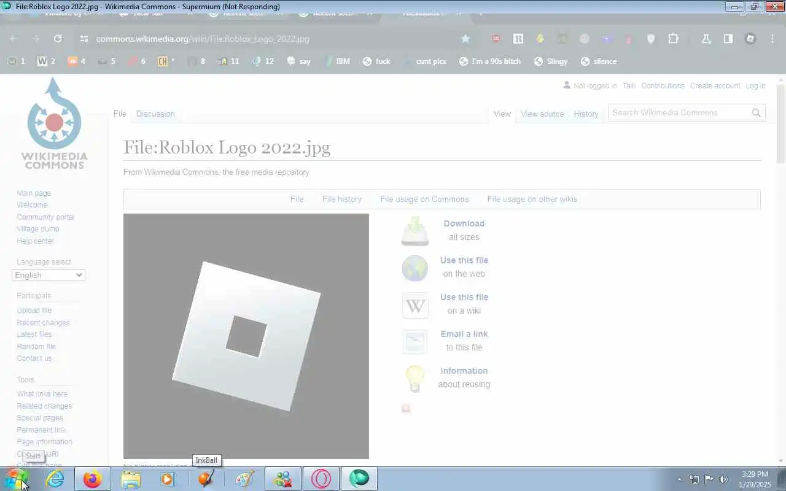Click the Create account link
Screen dimensions: 786x491
point(715,86)
